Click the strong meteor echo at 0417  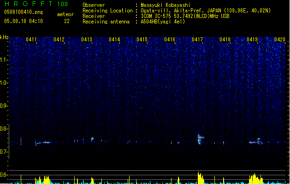point(201,139)
